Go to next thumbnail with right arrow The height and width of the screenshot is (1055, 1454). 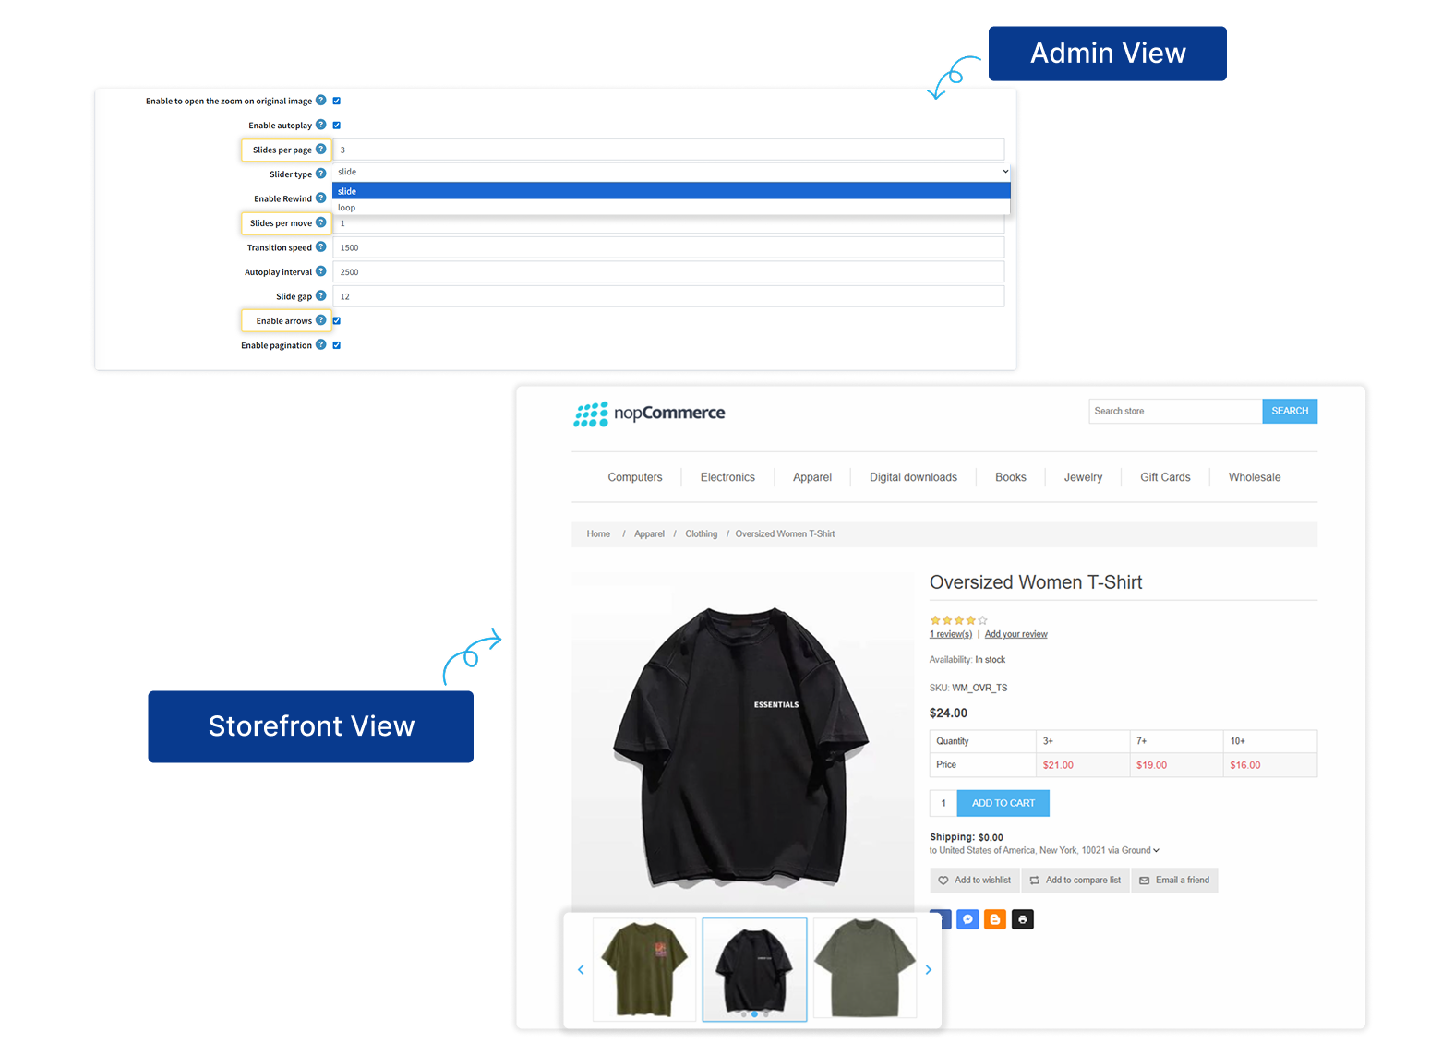click(929, 969)
